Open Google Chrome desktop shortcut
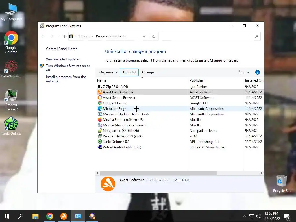The height and width of the screenshot is (222, 296). pyautogui.click(x=11, y=42)
